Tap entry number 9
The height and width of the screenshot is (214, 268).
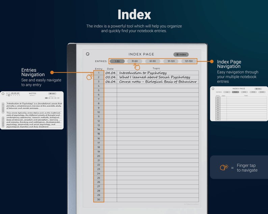pyautogui.click(x=99, y=108)
